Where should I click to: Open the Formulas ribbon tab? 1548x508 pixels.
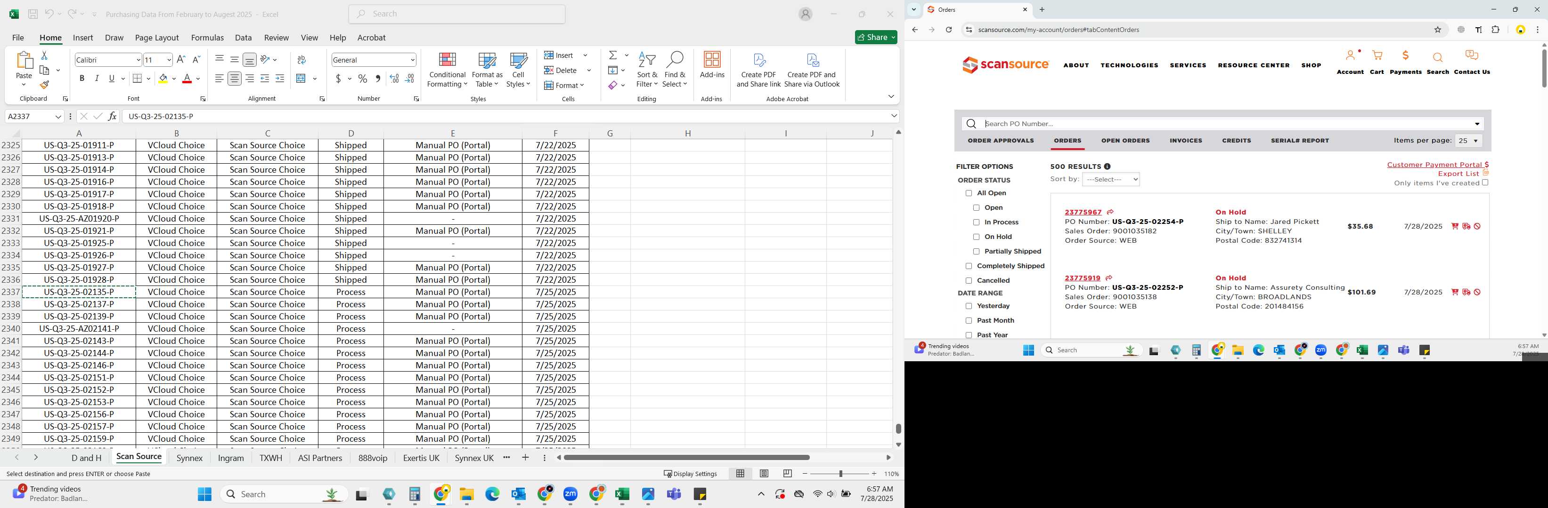pyautogui.click(x=207, y=38)
